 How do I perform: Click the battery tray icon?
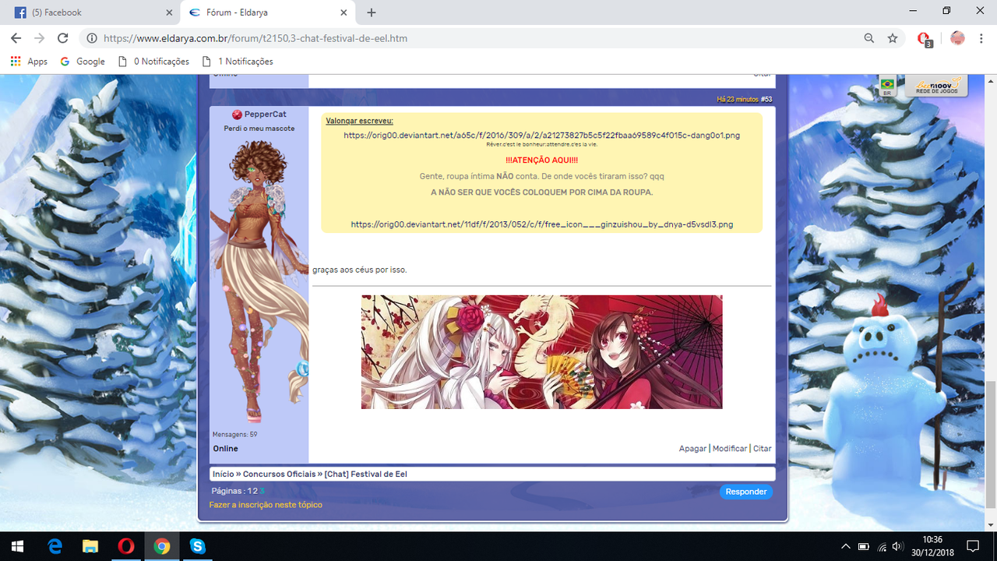click(x=864, y=546)
